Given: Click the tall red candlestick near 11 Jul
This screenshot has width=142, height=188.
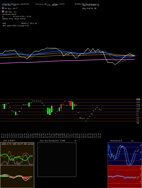Looking at the screenshot, I should coord(70,103).
